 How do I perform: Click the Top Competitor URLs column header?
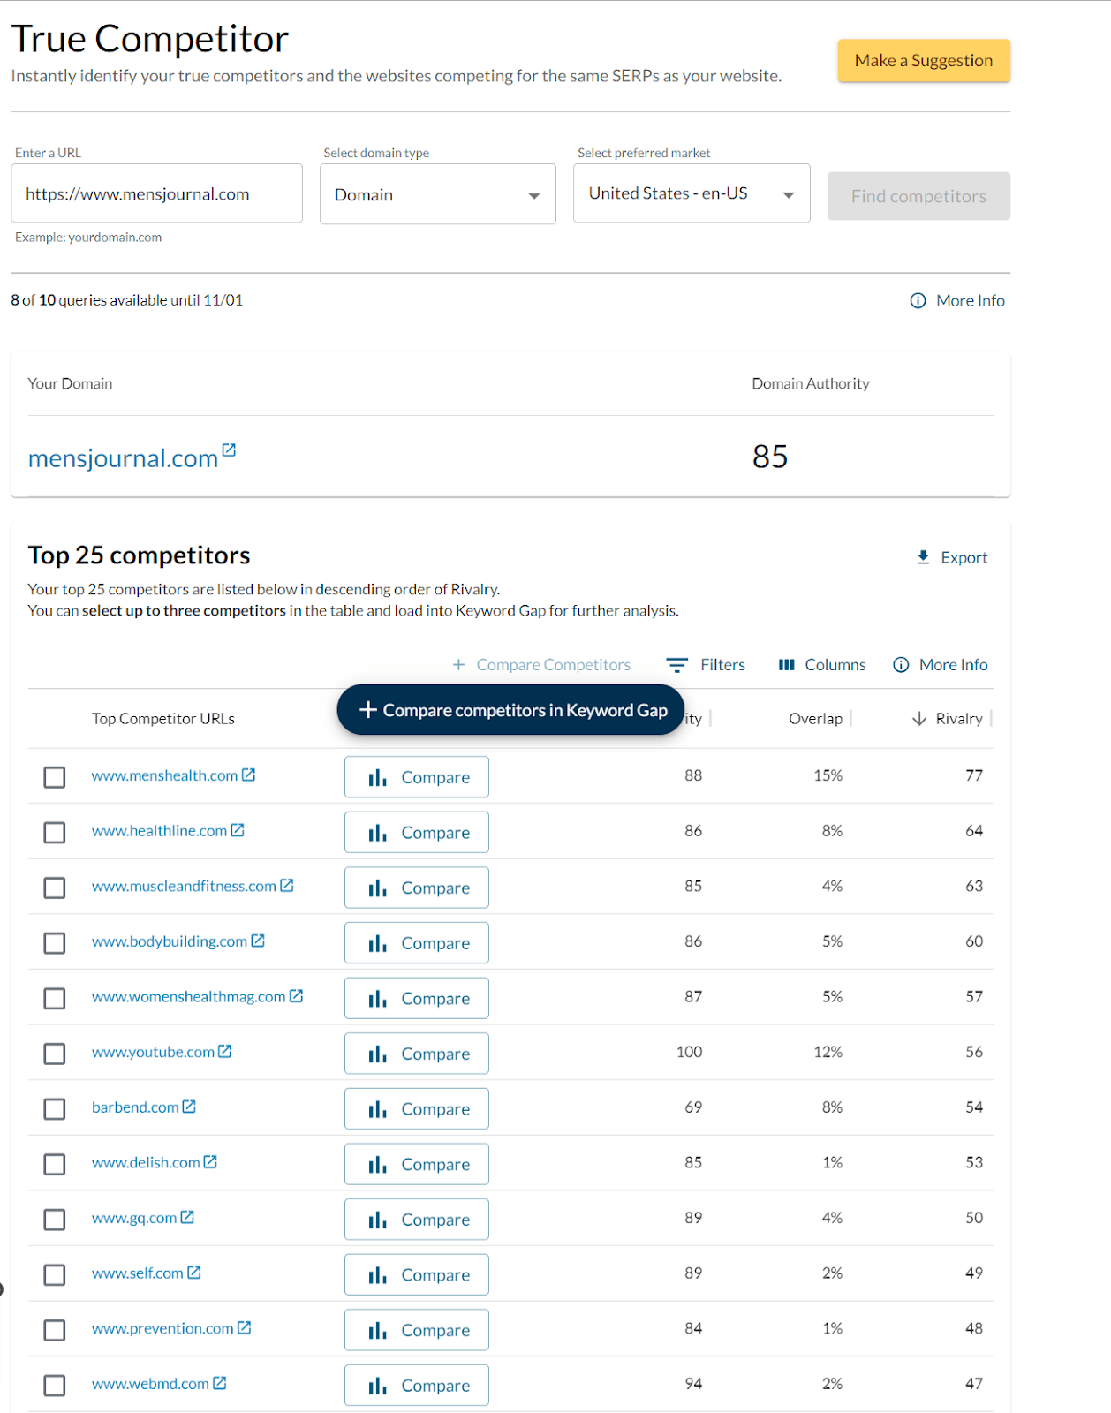(163, 719)
